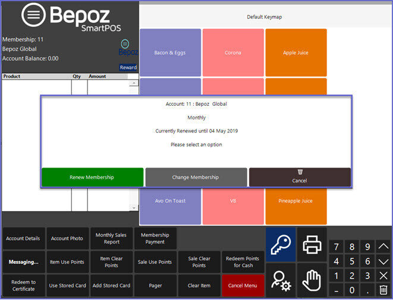Click the Qty column header
Screen dimensions: 393x300
(x=77, y=76)
